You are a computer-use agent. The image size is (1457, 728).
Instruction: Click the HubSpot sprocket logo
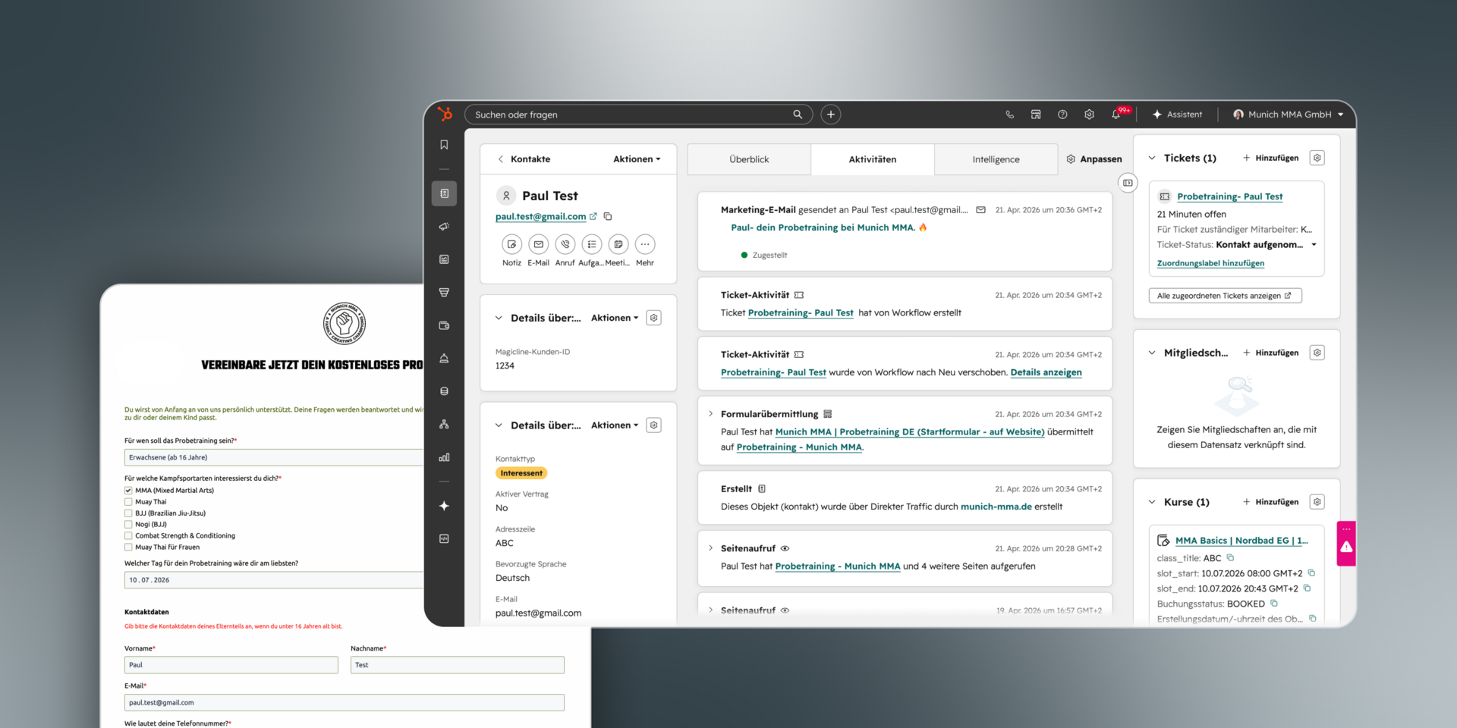pyautogui.click(x=445, y=114)
